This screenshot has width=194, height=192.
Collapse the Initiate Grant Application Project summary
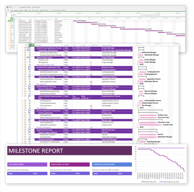36,48
